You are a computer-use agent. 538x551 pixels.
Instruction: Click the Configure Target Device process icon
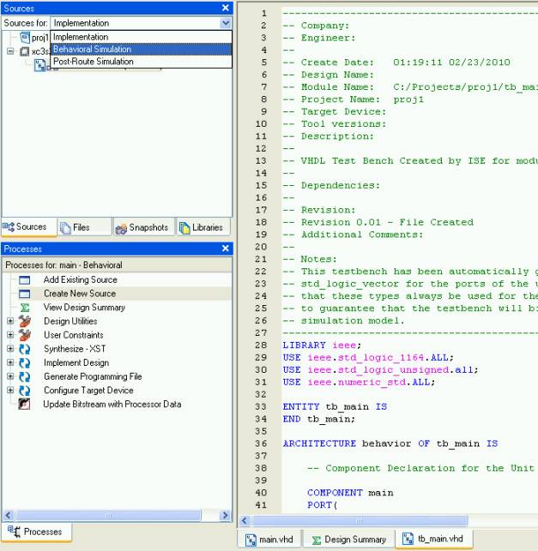25,391
